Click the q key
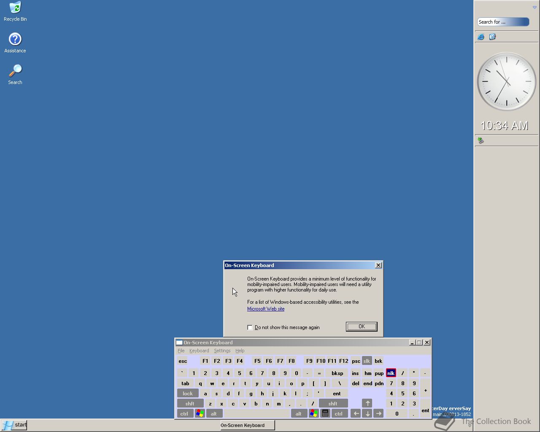Image resolution: width=540 pixels, height=432 pixels. 200,383
